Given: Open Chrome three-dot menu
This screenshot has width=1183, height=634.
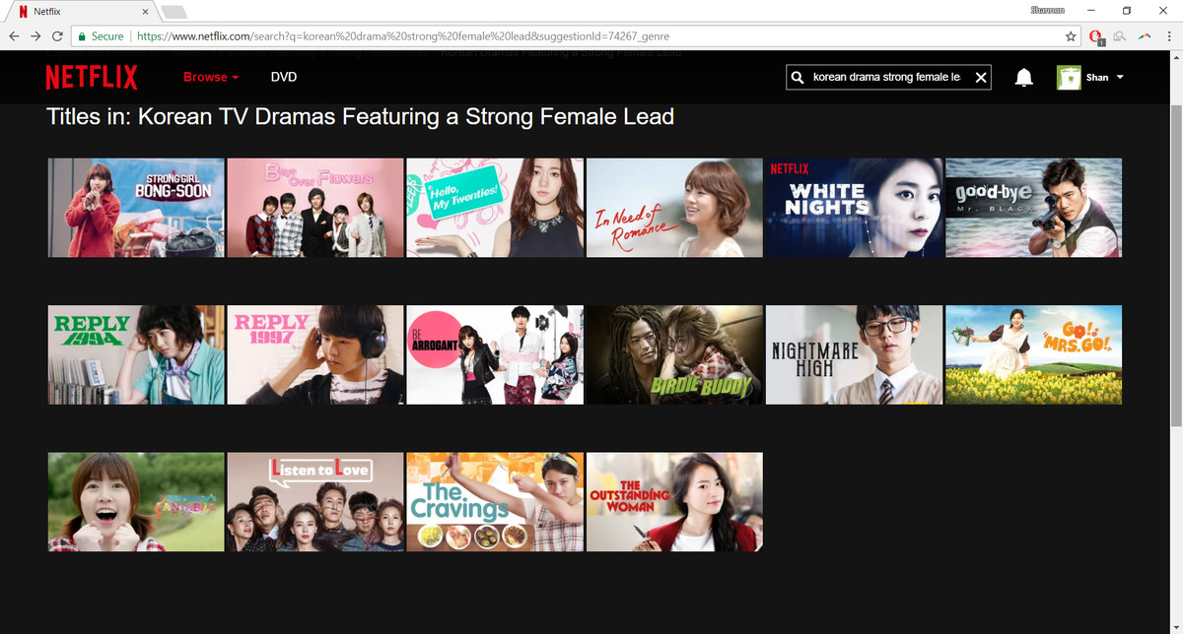Looking at the screenshot, I should 1169,36.
